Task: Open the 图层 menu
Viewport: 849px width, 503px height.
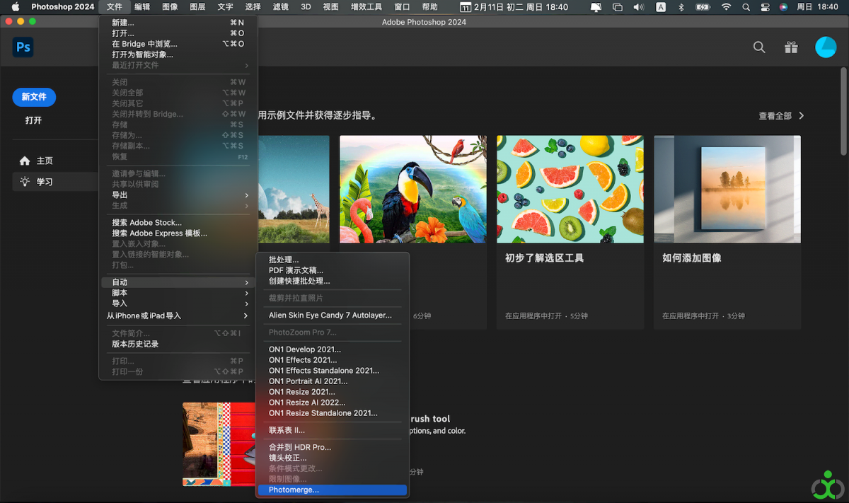Action: coord(197,7)
